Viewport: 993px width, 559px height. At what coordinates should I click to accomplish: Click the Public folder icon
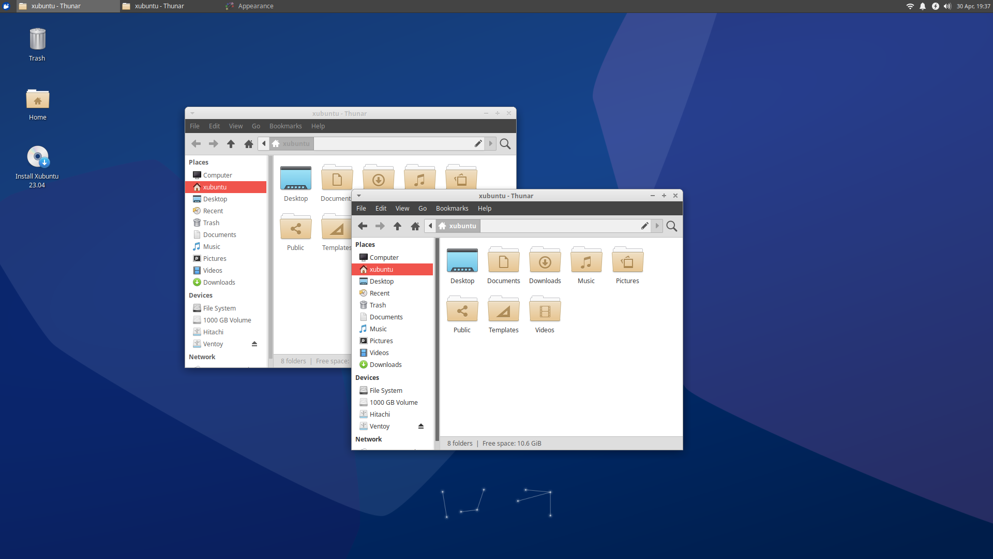(462, 310)
